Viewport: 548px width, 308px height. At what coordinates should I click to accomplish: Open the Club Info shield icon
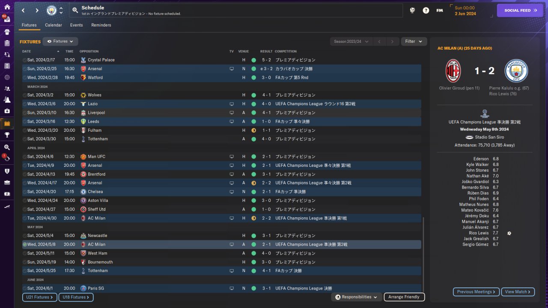(7, 171)
